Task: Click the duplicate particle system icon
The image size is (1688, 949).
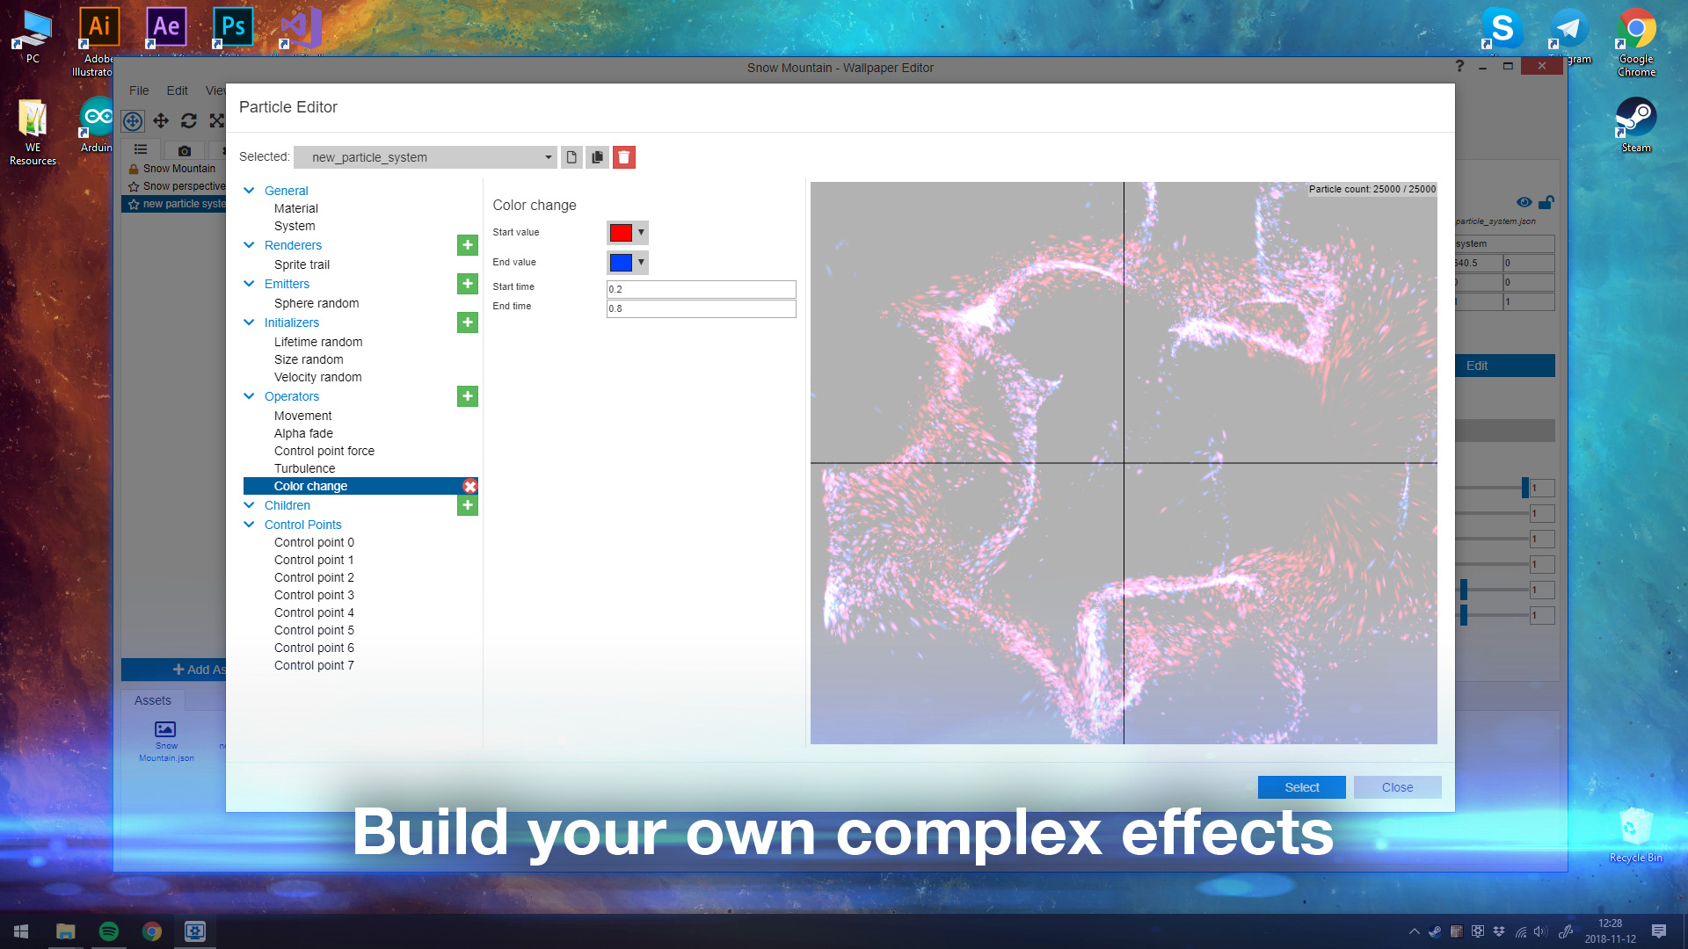Action: click(x=597, y=156)
